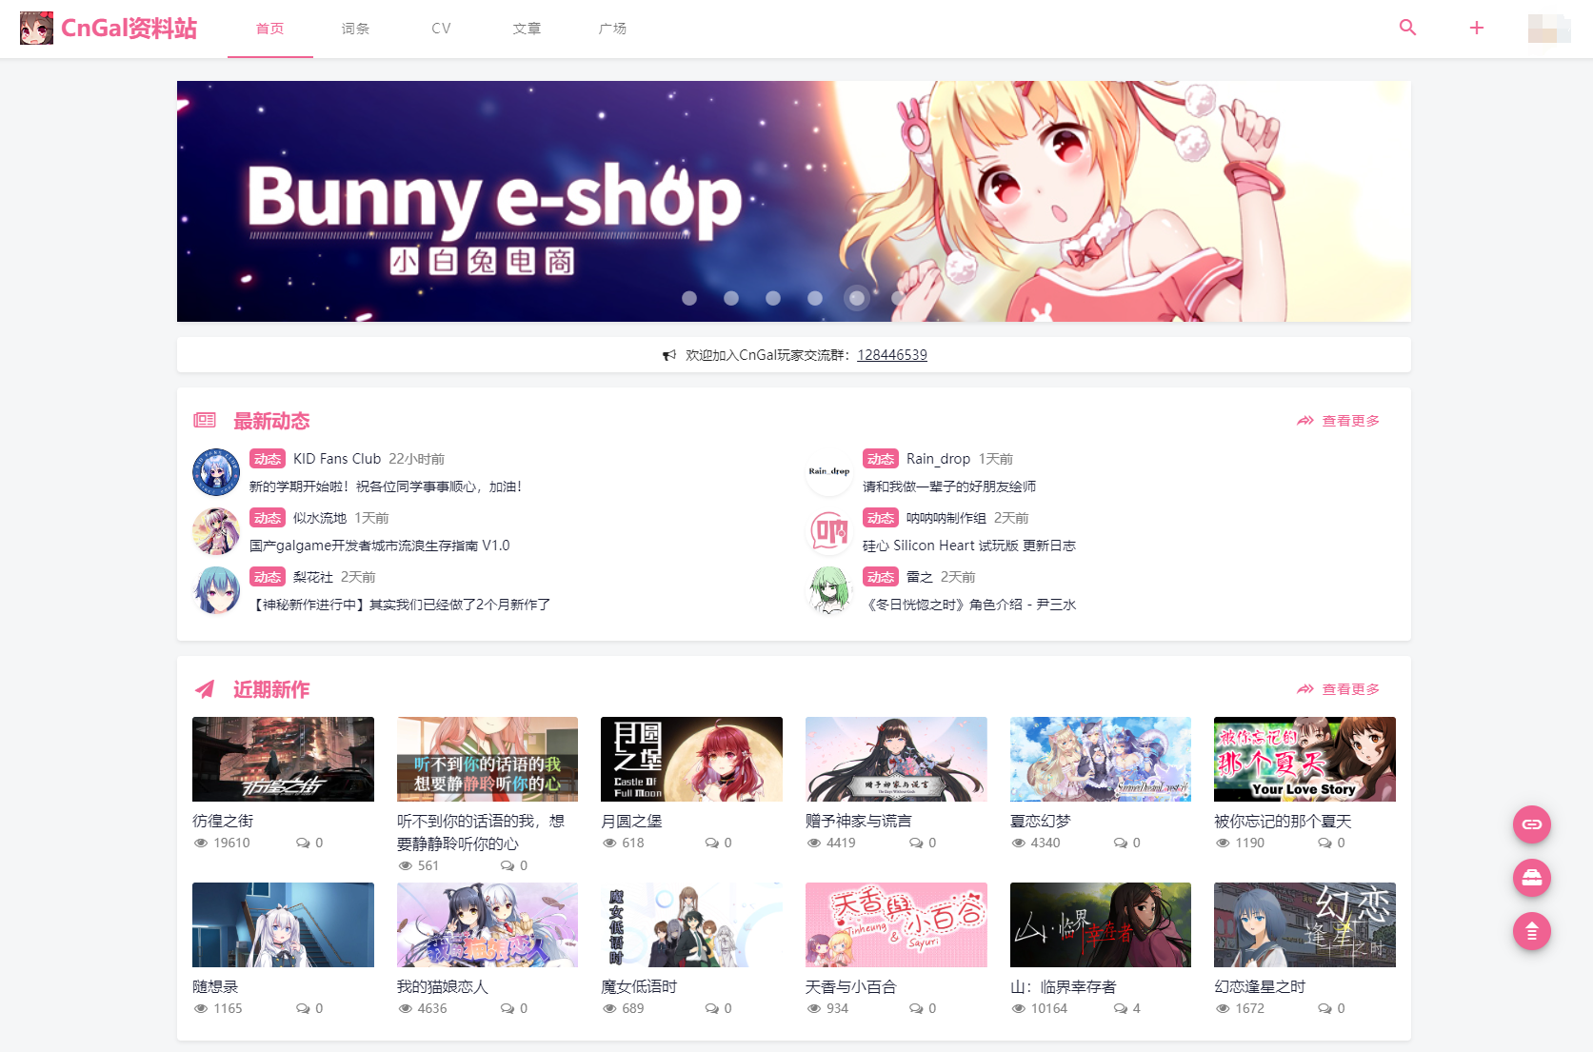Click 被你忘记的那个夏天 title text

[1283, 821]
